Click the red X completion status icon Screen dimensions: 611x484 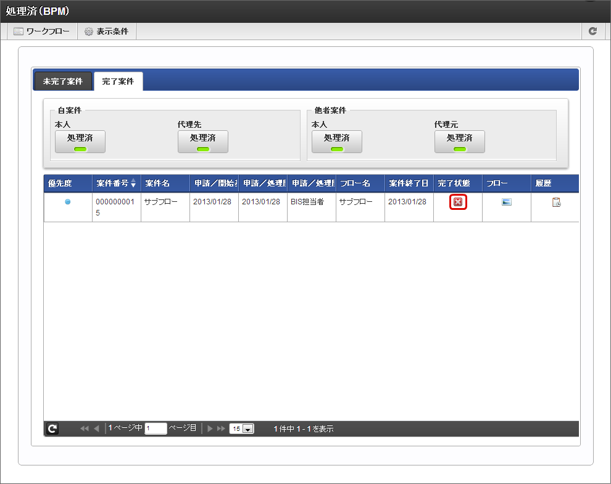[458, 202]
